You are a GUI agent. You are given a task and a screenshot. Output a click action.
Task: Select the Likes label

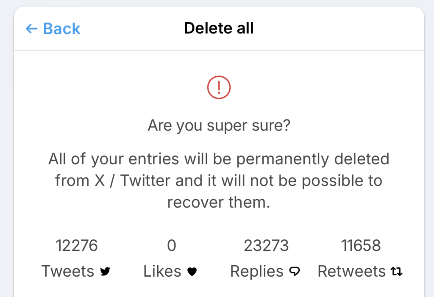coord(162,271)
